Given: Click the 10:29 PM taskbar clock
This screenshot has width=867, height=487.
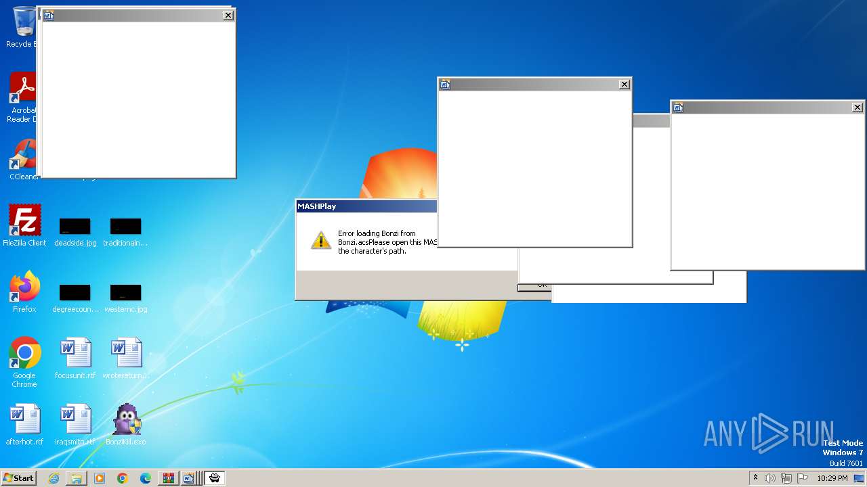Looking at the screenshot, I should 832,478.
